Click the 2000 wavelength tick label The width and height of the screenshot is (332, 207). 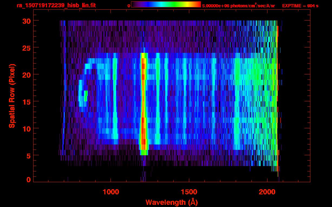coord(267,192)
